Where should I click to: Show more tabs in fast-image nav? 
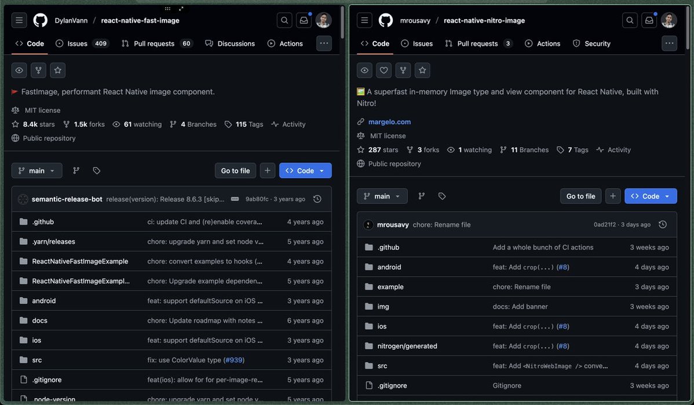tap(324, 43)
